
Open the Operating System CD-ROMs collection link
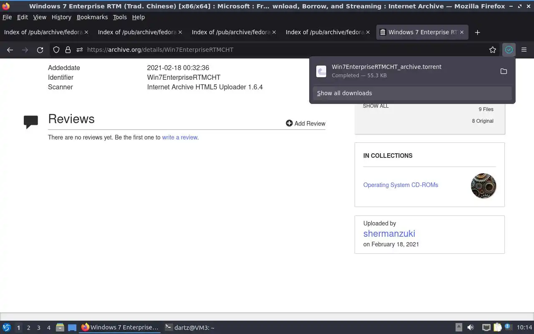coord(400,185)
